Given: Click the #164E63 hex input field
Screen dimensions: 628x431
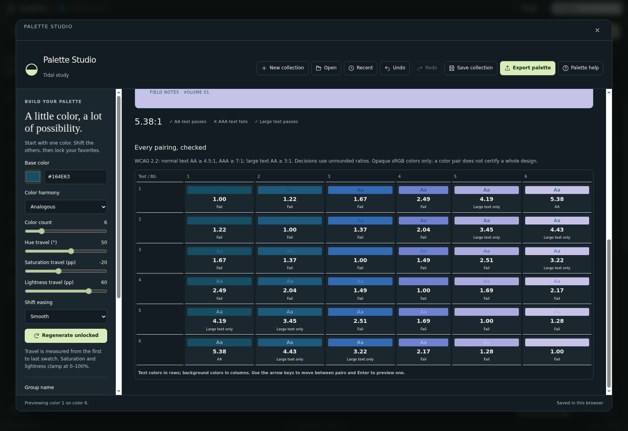Looking at the screenshot, I should click(76, 177).
